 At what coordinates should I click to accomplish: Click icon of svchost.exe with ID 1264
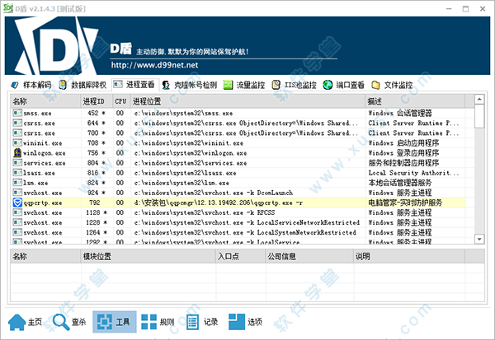point(17,232)
